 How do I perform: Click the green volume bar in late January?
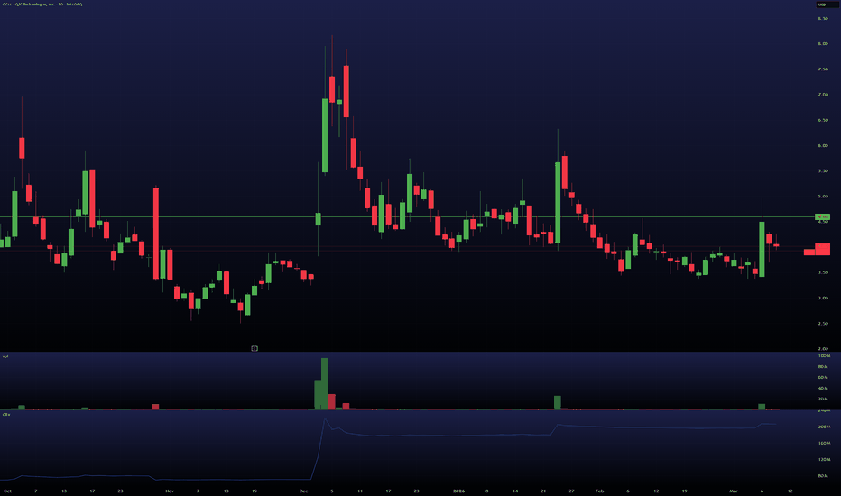pyautogui.click(x=558, y=403)
